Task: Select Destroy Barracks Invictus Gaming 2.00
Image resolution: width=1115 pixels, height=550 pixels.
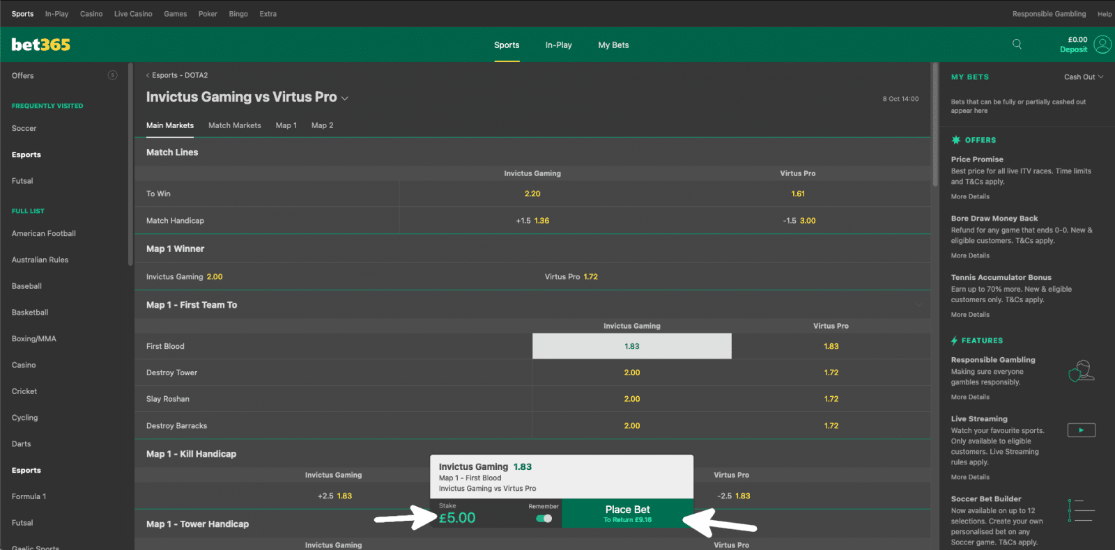Action: (632, 425)
